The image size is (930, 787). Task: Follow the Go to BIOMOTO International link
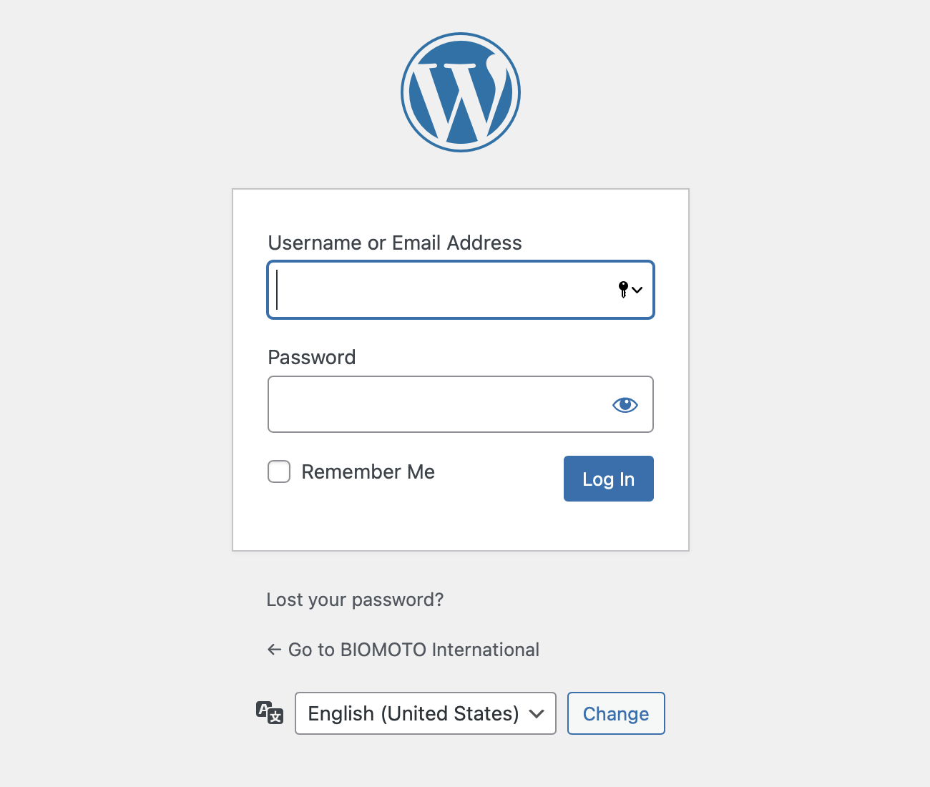(x=413, y=650)
